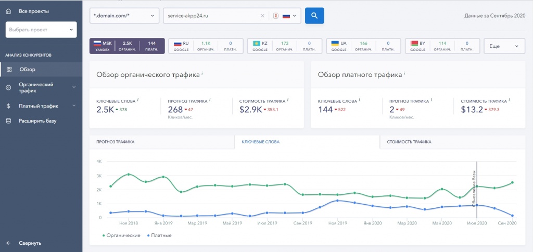Click the home icon beside Все проекты
This screenshot has height=252, width=533.
tap(8, 11)
